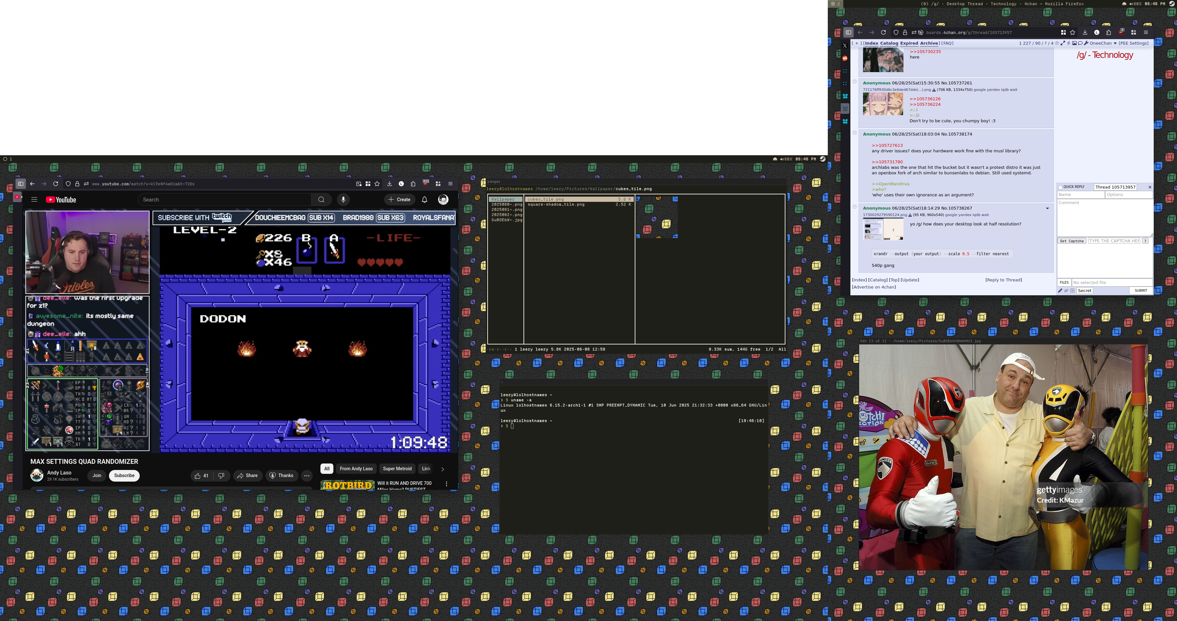Open the YouTube account avatar menu
The image size is (1177, 621).
point(443,200)
